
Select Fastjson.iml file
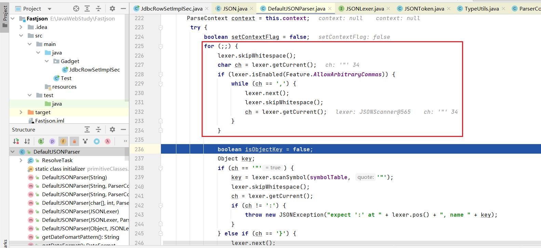(46, 121)
